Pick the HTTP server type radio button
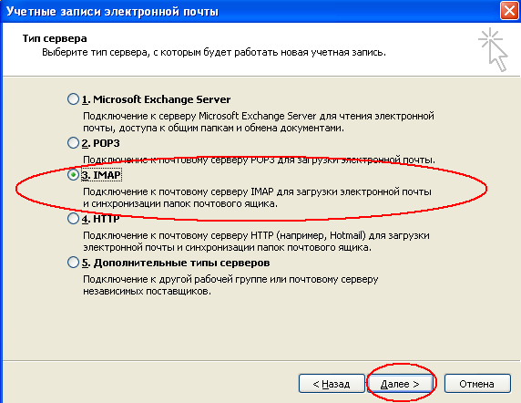 (x=73, y=219)
